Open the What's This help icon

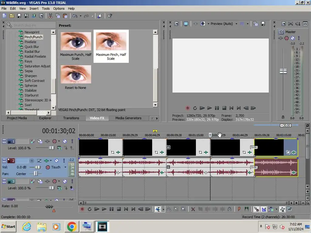click(110, 16)
